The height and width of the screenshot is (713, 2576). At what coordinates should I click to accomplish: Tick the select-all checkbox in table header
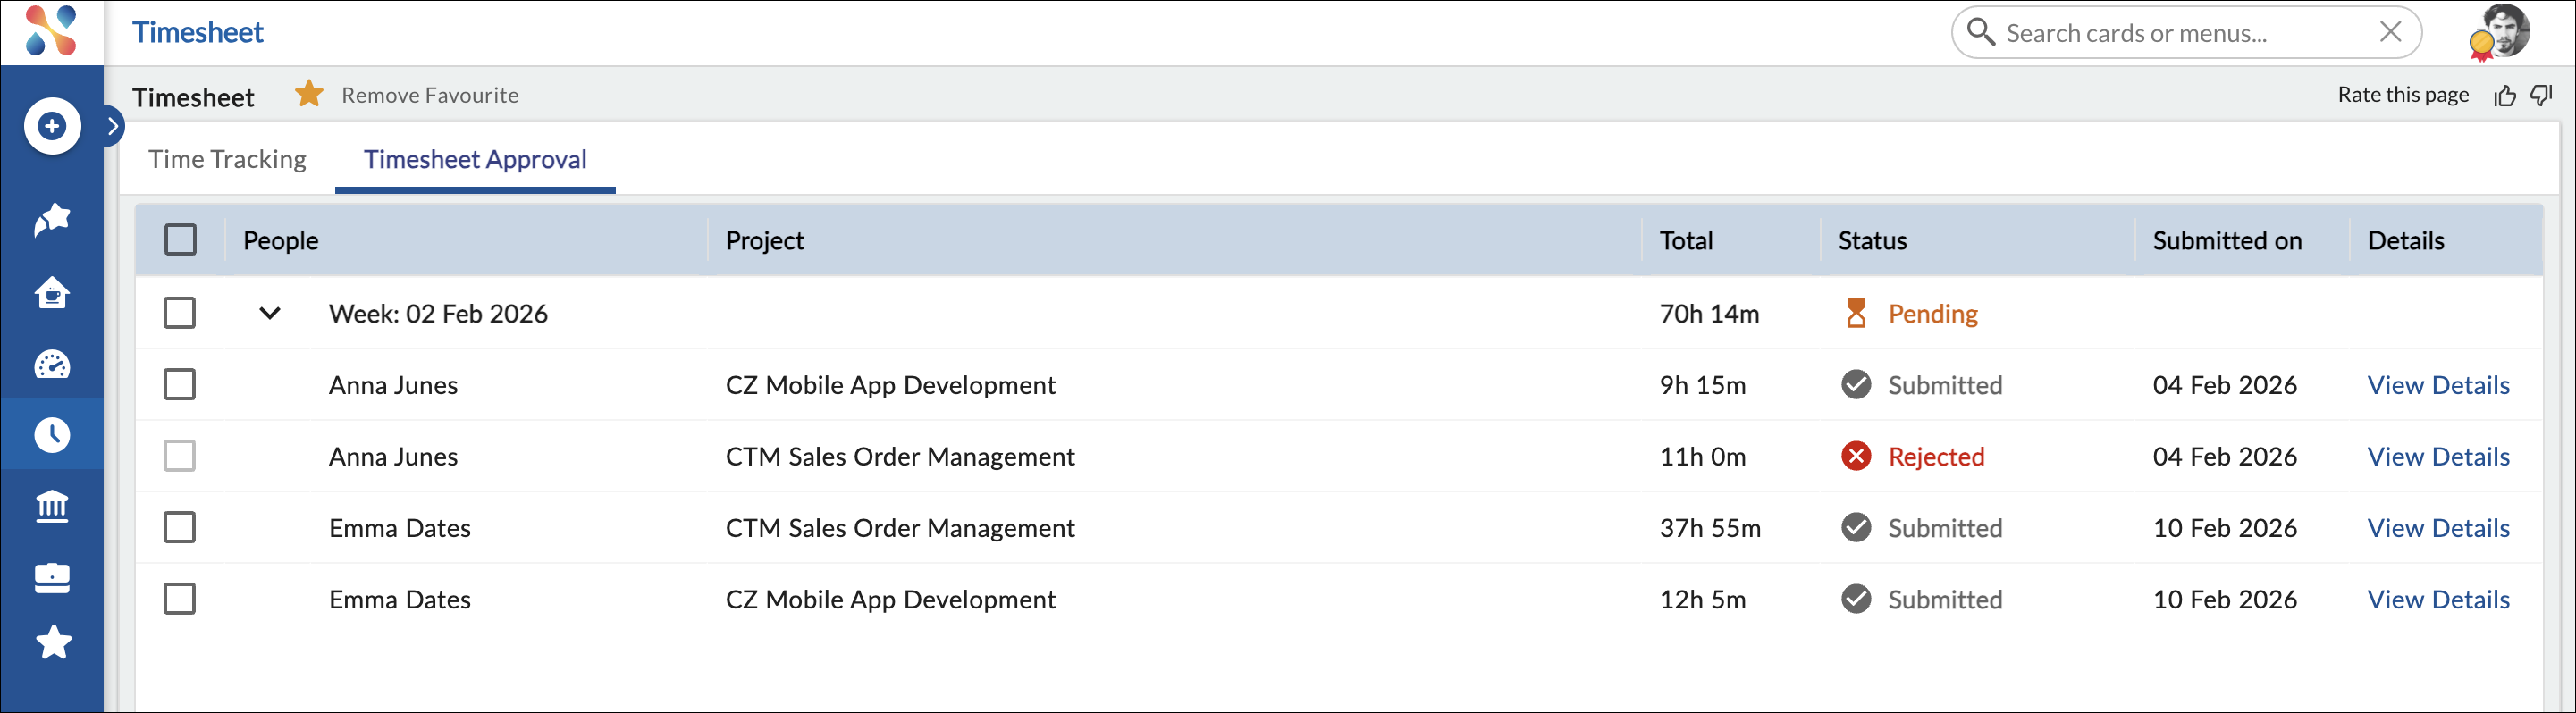[180, 240]
